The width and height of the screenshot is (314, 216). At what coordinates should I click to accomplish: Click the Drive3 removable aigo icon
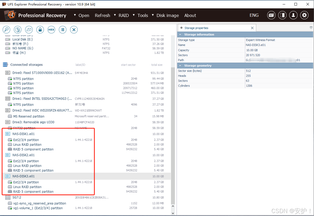coord(8,122)
